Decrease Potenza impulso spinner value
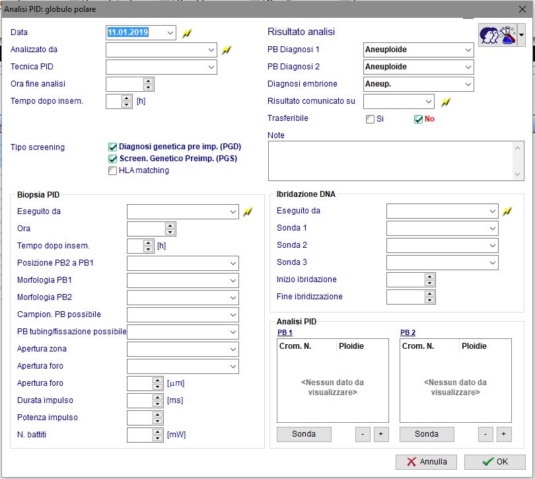Viewport: 535px width, 479px height. (x=157, y=421)
